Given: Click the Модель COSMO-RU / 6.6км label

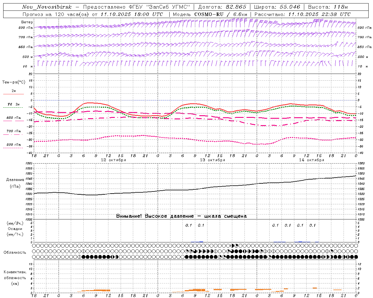Looking at the screenshot, I should pyautogui.click(x=210, y=14).
